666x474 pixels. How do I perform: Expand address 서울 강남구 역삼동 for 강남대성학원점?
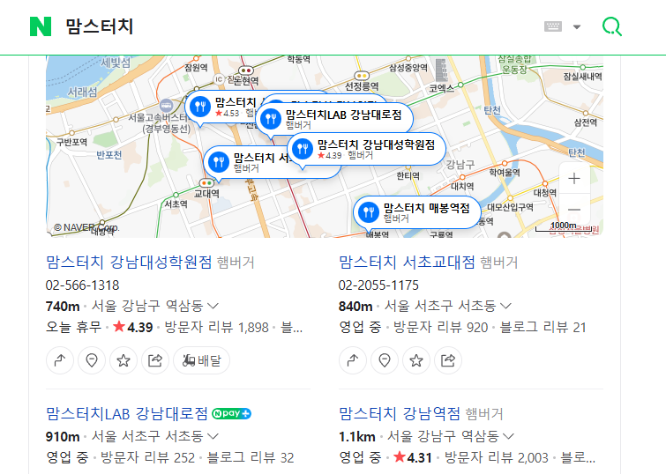155,306
